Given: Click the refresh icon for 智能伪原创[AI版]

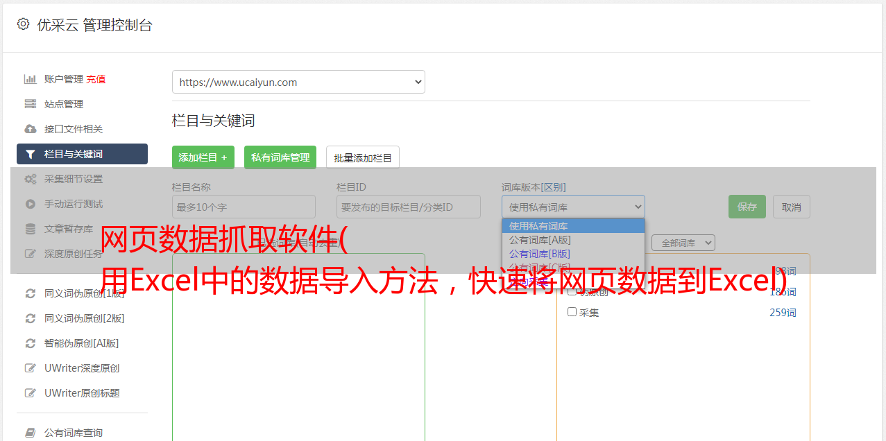Looking at the screenshot, I should click(x=31, y=343).
